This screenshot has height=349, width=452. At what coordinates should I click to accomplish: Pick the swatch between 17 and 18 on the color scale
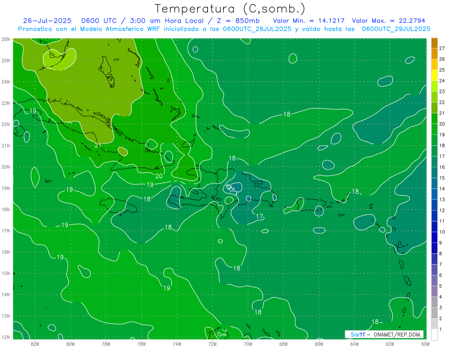pos(434,151)
